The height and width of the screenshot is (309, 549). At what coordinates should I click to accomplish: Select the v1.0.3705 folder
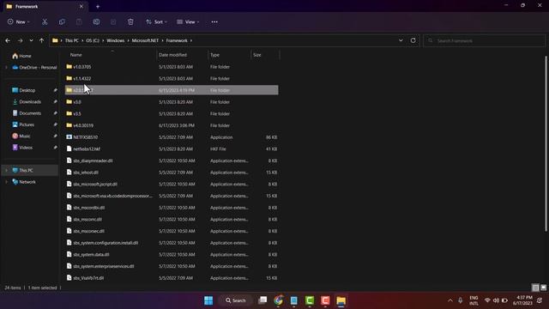[172, 67]
